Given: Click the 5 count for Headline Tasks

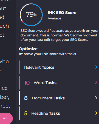Looking at the screenshot, I should pos(26,113).
